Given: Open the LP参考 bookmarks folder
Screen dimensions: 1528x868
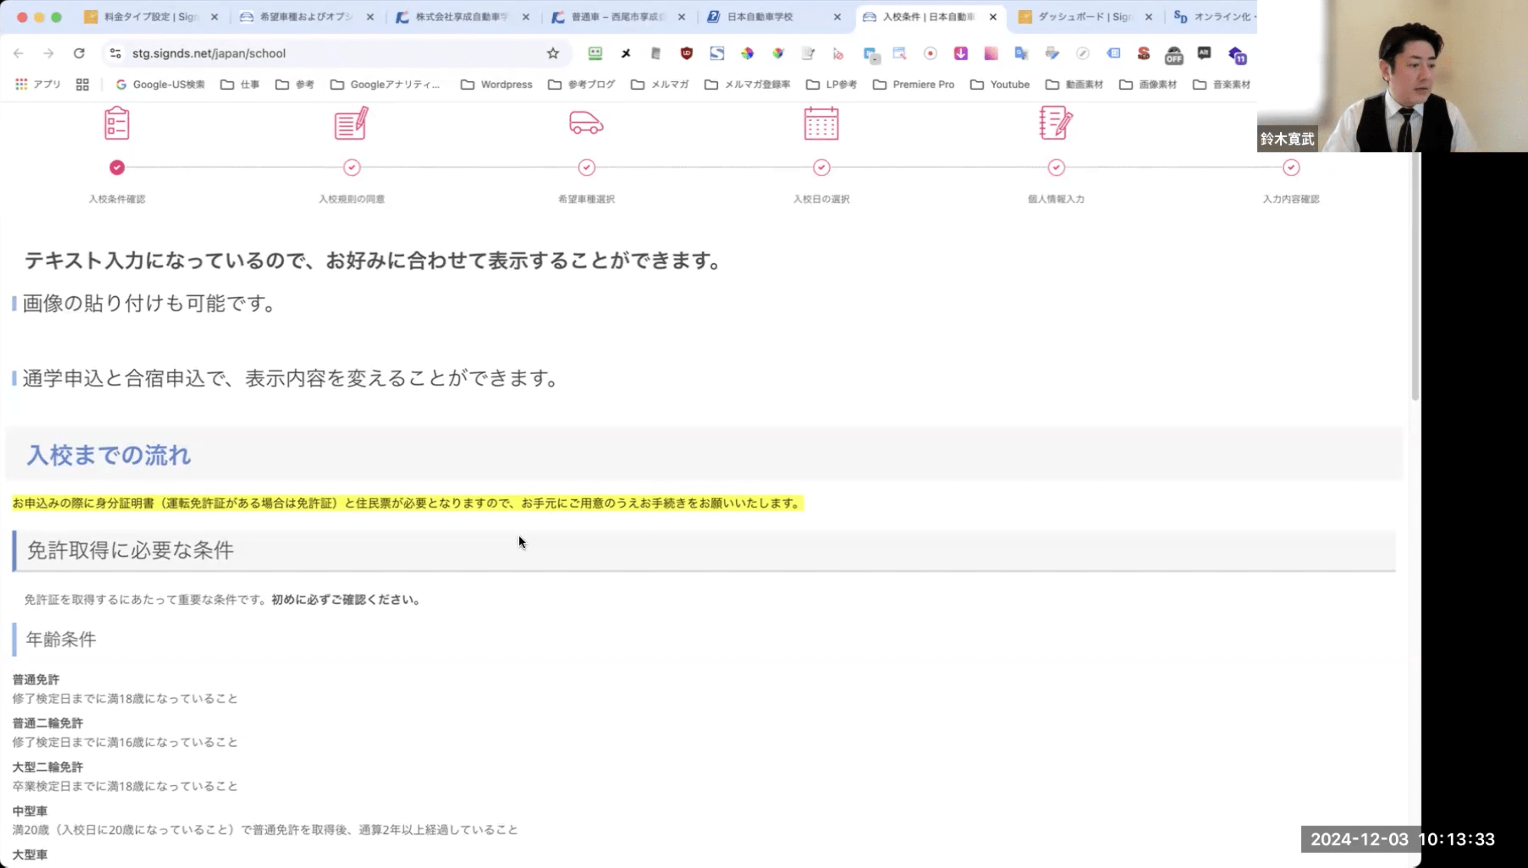Looking at the screenshot, I should click(832, 85).
